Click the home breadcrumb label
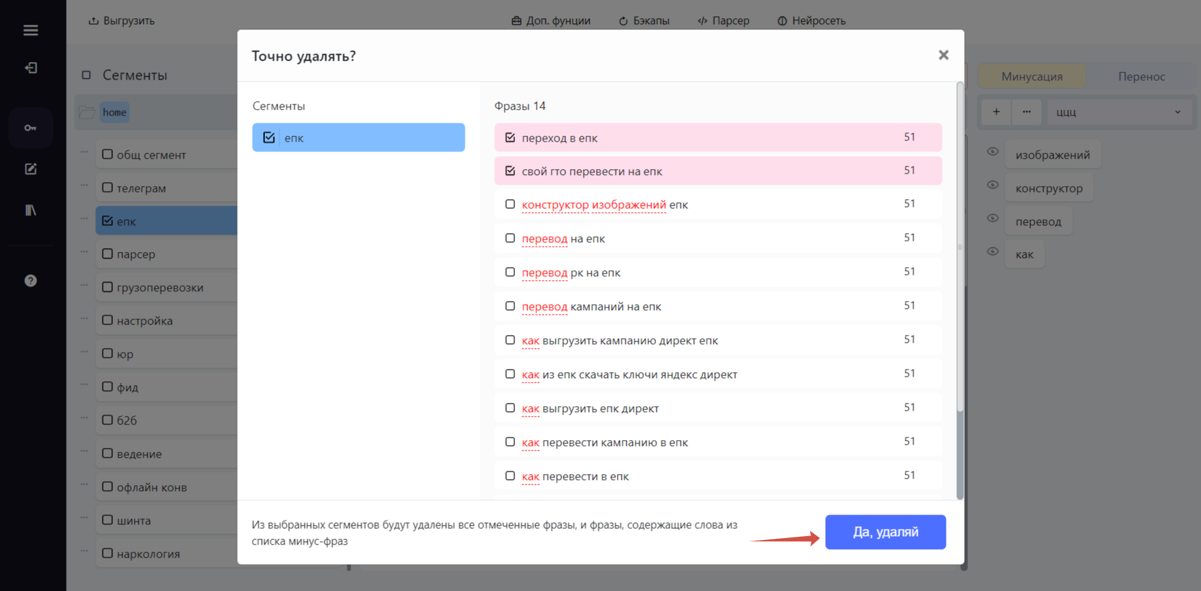This screenshot has height=591, width=1201. (x=114, y=112)
